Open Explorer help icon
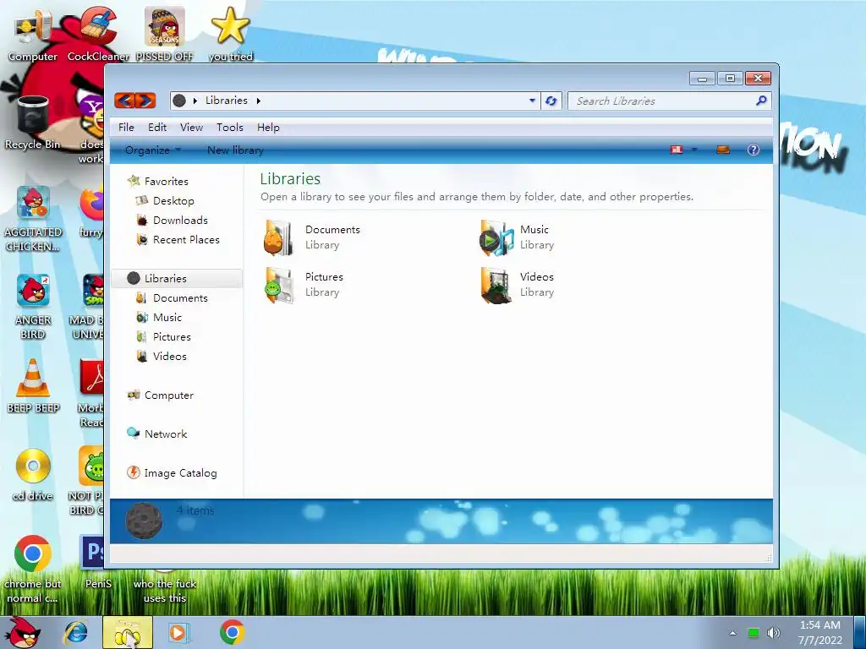 [753, 150]
